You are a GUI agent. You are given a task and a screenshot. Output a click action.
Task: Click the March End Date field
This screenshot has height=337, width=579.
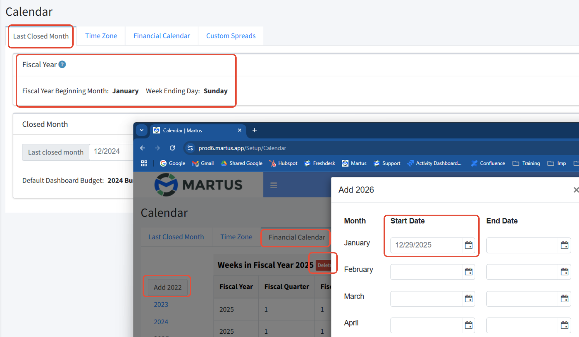pos(522,298)
